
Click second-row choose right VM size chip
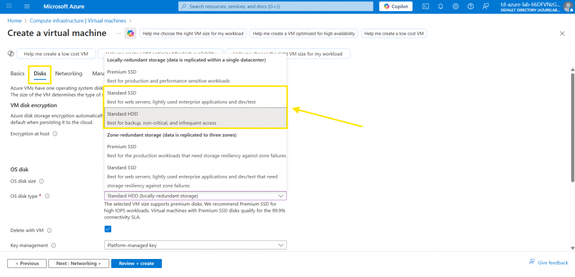(x=288, y=53)
